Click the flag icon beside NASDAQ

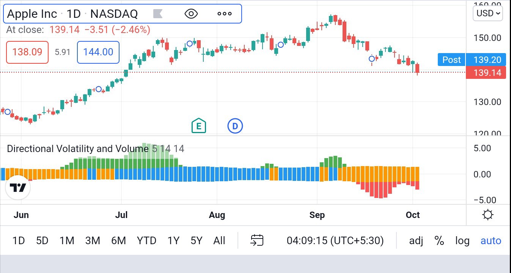pyautogui.click(x=158, y=14)
